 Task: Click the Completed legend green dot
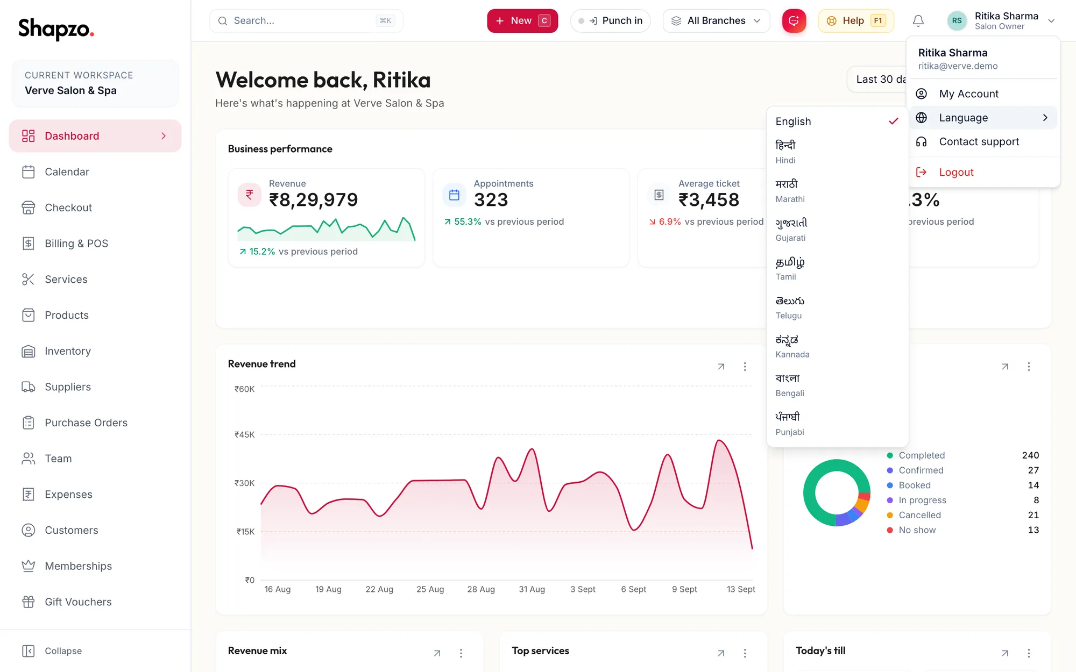[890, 455]
